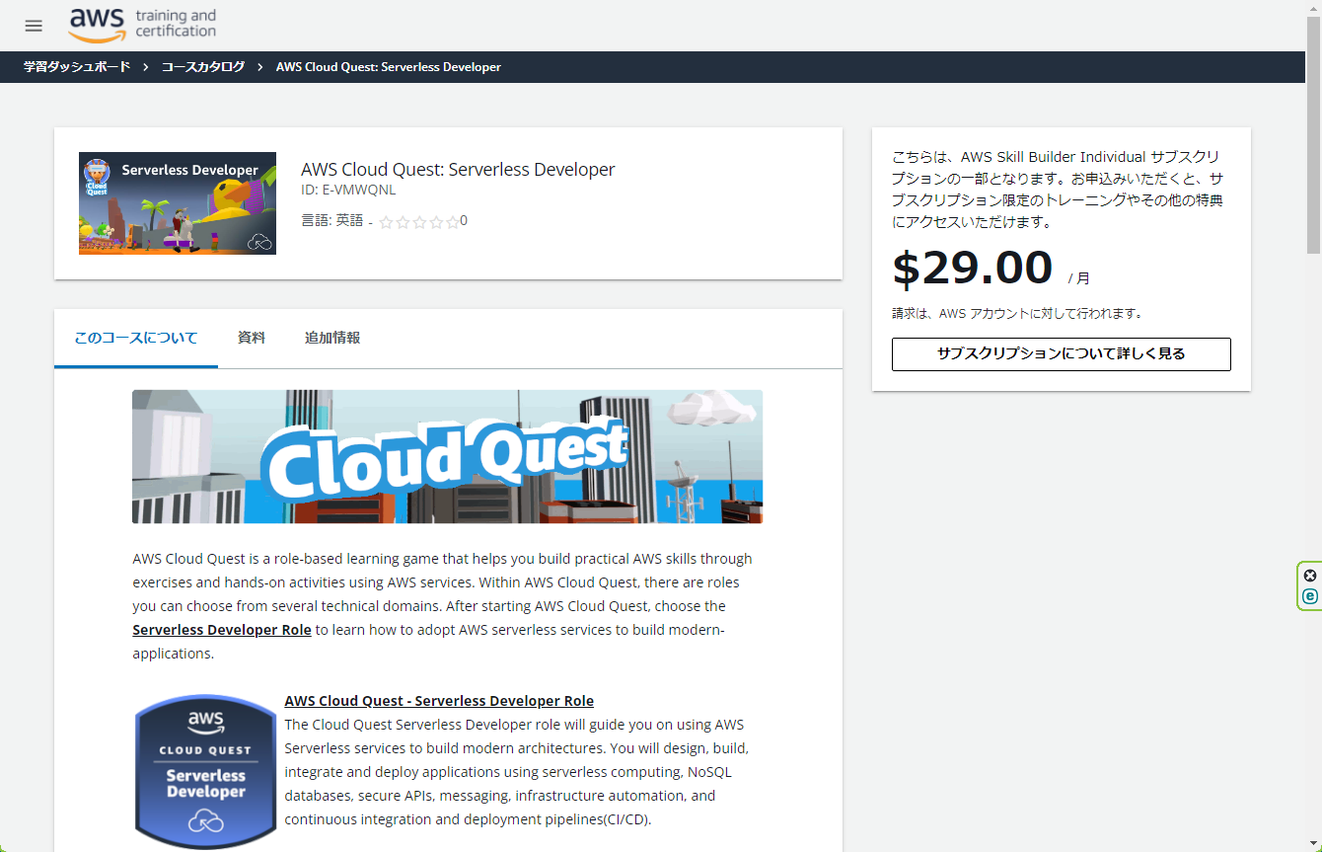1322x852 pixels.
Task: Open the Serverless Developer Role link
Action: pos(221,629)
